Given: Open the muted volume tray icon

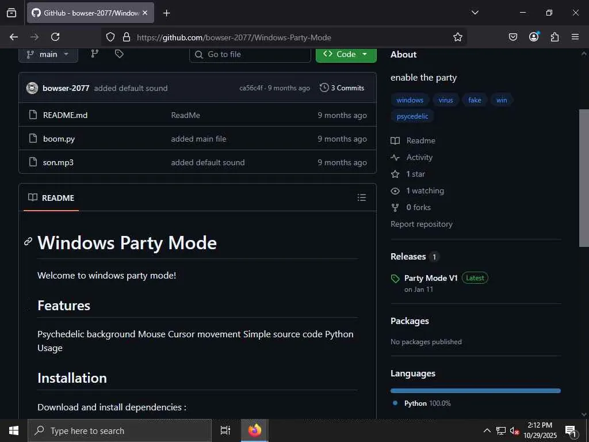Looking at the screenshot, I should (x=514, y=430).
